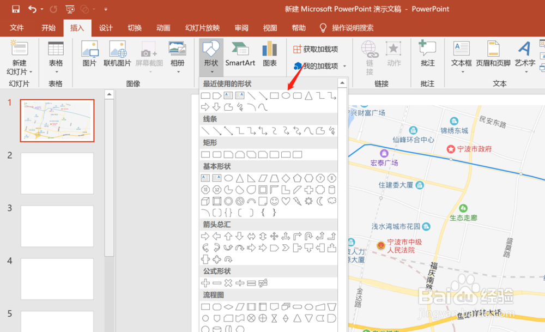Pick the triangle in recently used shapes
This screenshot has height=332, width=545.
308,95
